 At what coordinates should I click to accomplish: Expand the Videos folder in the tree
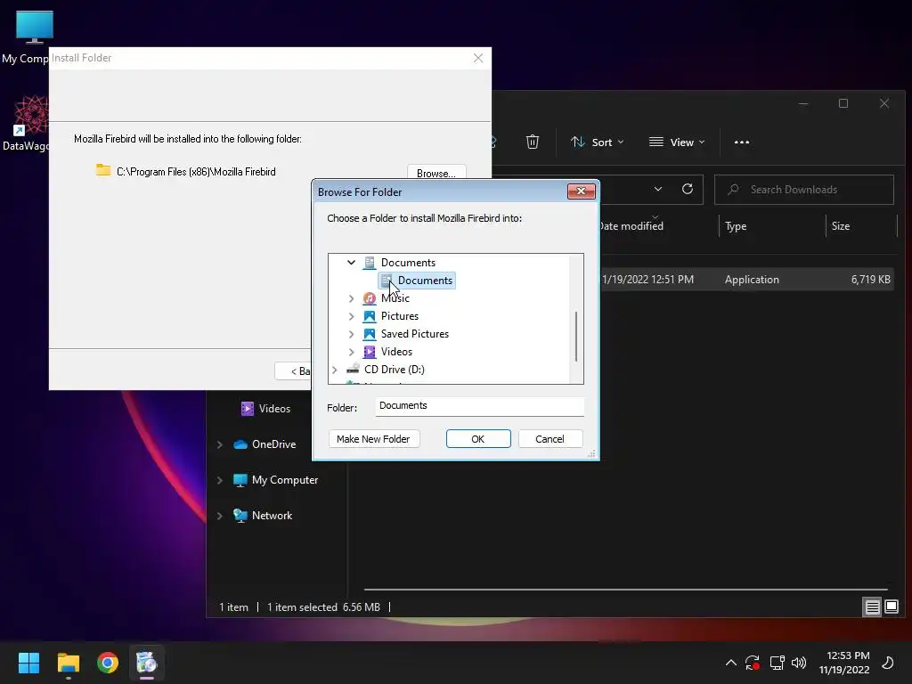pos(351,352)
